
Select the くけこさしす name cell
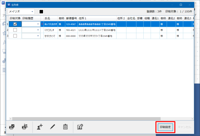51,30
